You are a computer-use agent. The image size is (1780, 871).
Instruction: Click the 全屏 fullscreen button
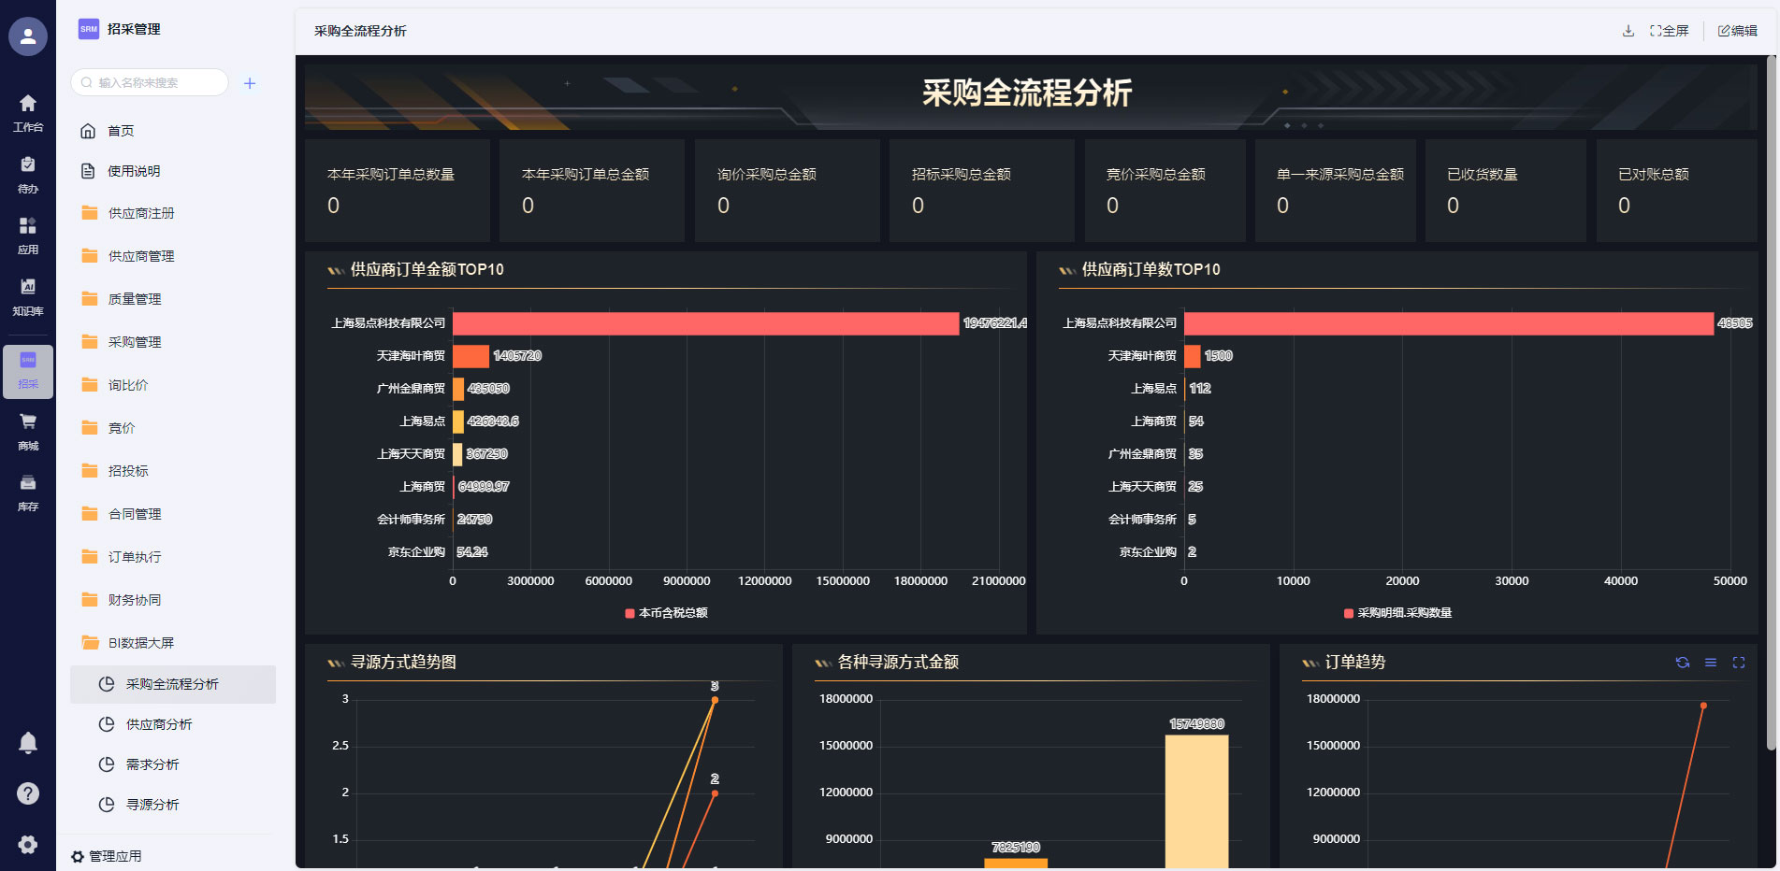coord(1670,31)
